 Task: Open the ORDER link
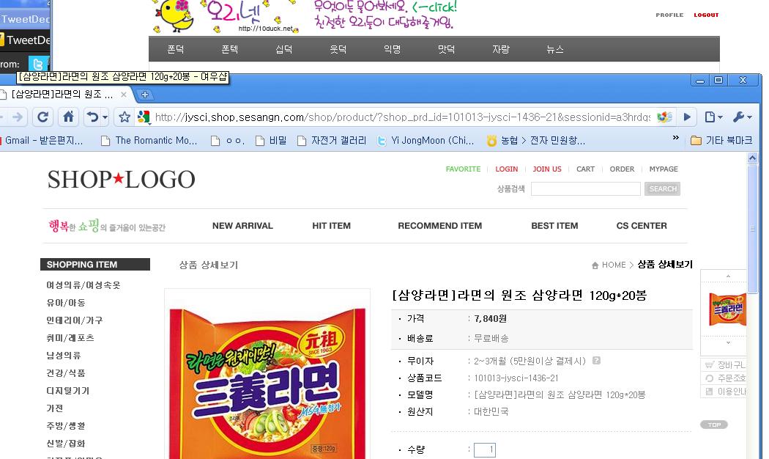[x=622, y=169]
